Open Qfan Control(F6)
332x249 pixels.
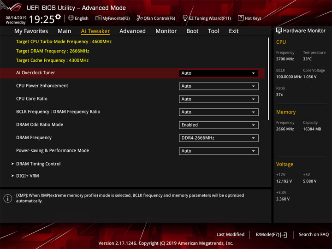click(156, 18)
